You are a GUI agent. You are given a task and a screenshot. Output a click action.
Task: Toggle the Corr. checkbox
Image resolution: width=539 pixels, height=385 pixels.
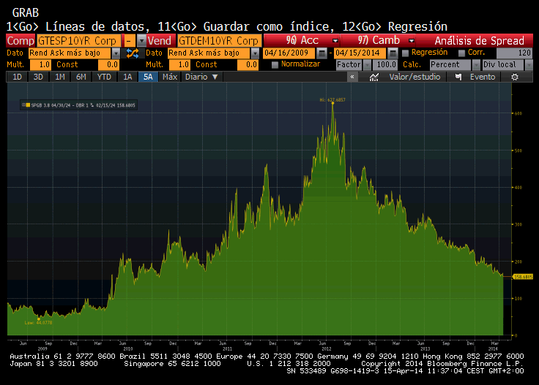point(461,53)
